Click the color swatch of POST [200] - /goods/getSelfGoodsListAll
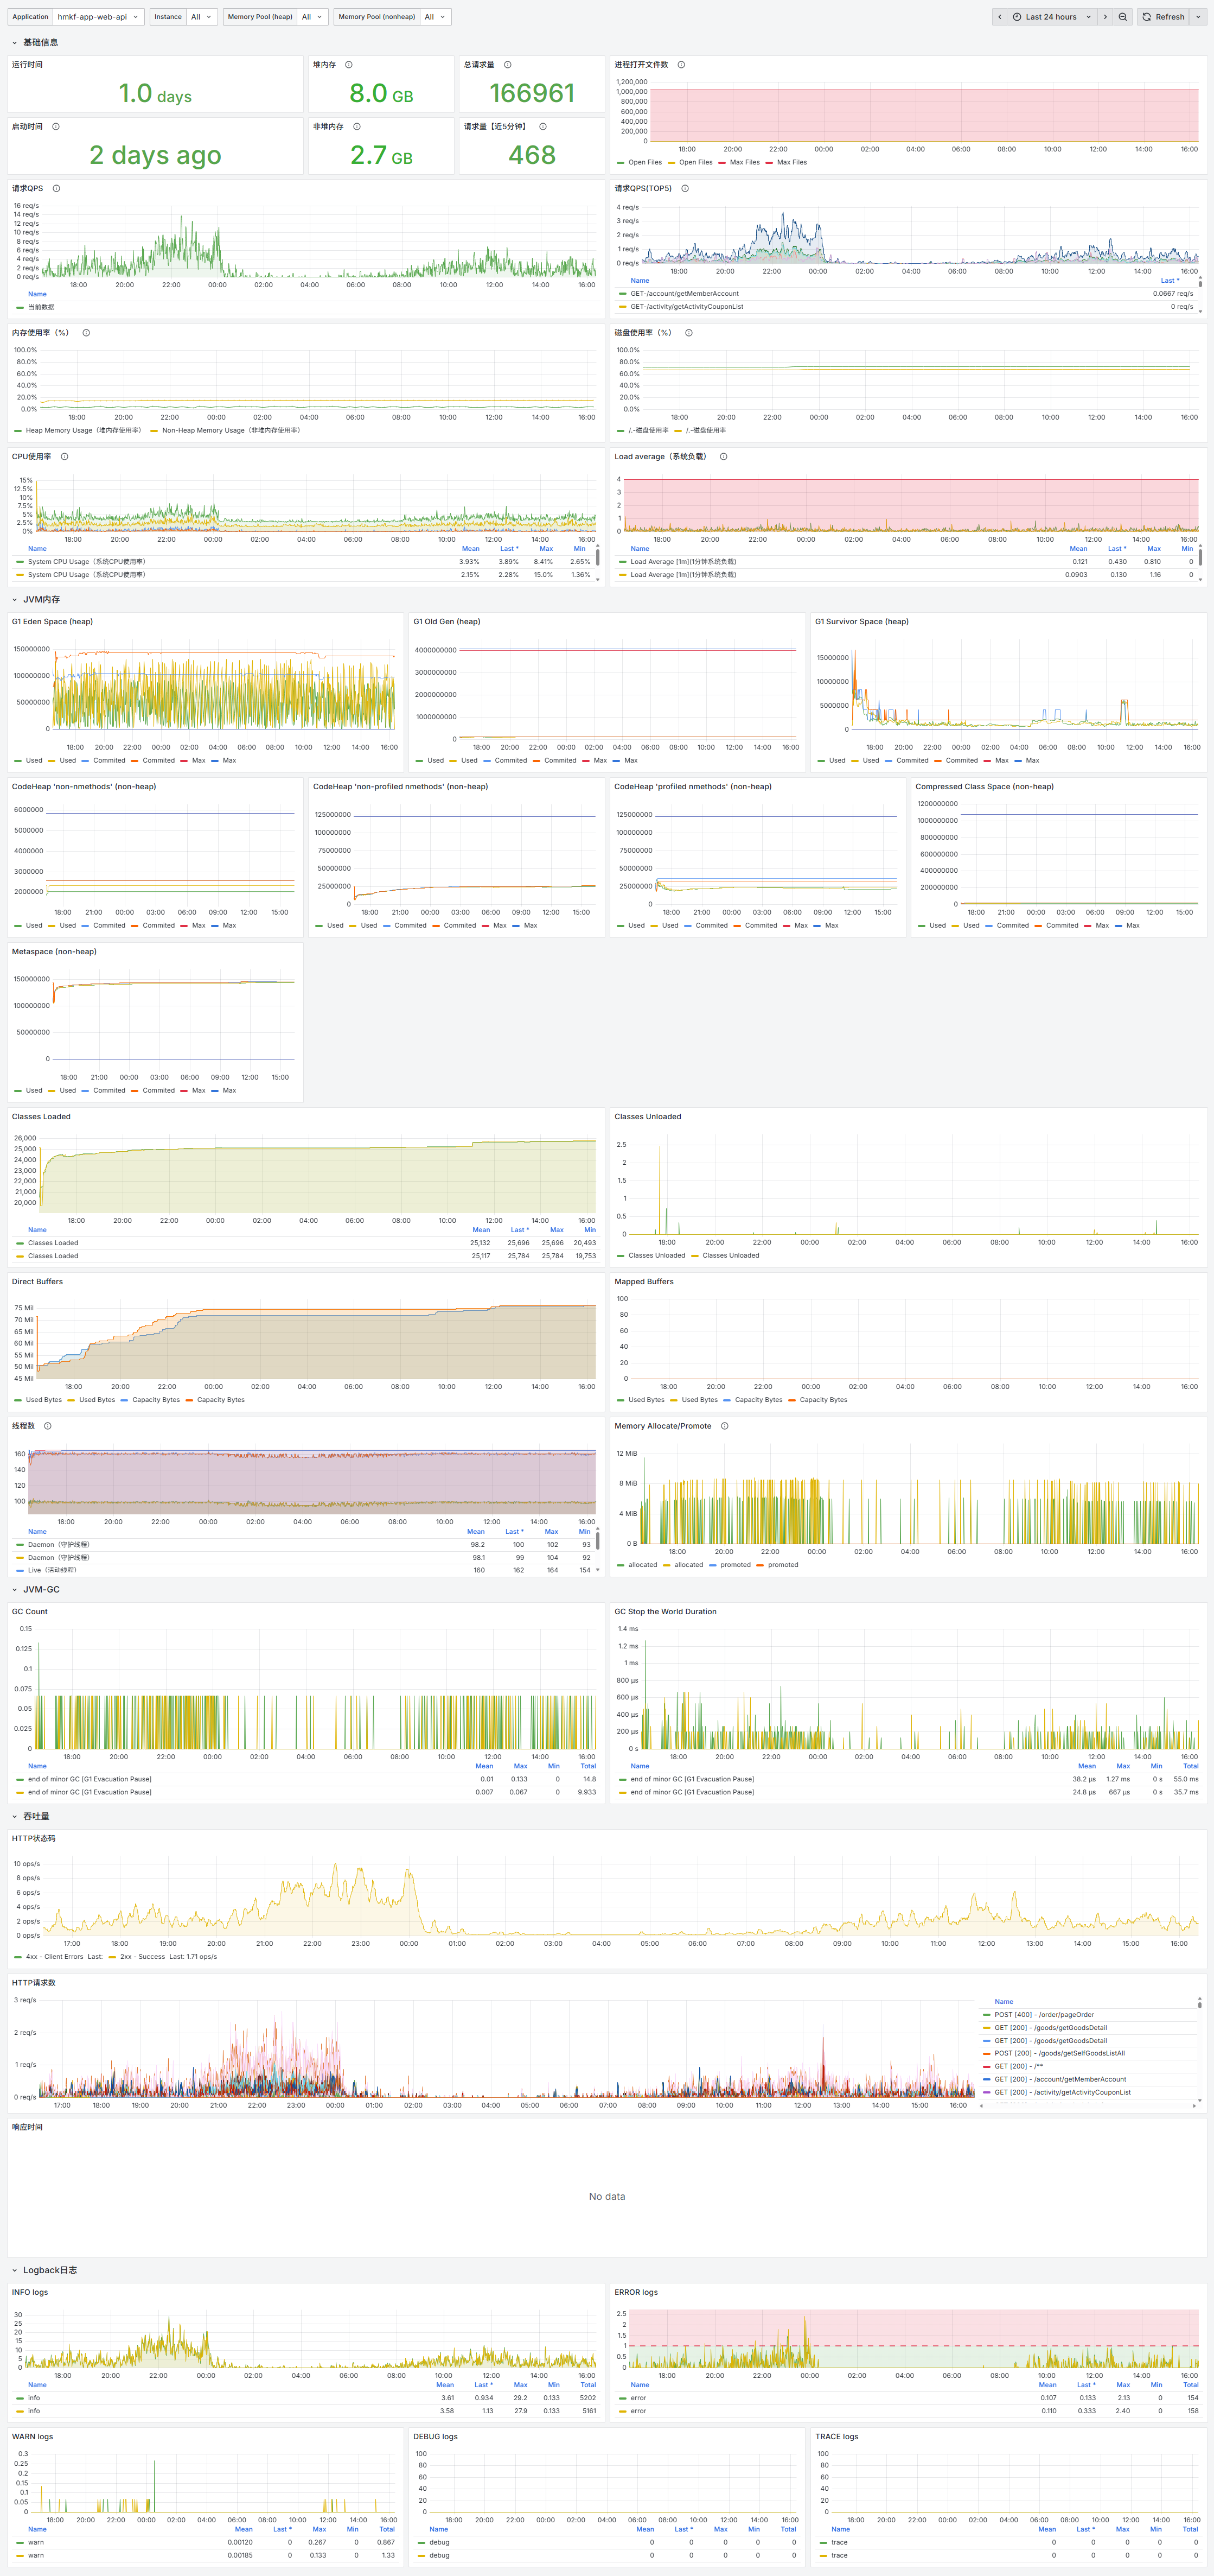The height and width of the screenshot is (2576, 1214). [x=987, y=2053]
